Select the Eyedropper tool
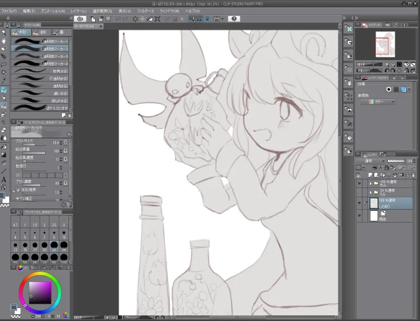The image size is (420, 321). pos(4,80)
